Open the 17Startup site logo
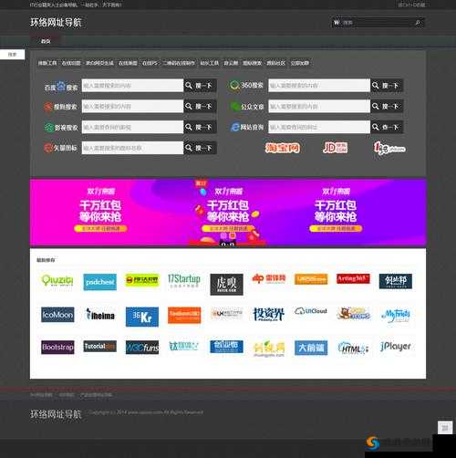The height and width of the screenshot is (458, 456). [184, 280]
